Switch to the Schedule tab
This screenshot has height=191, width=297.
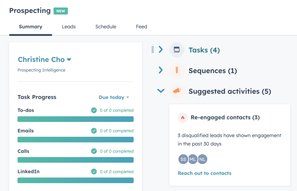click(x=106, y=27)
